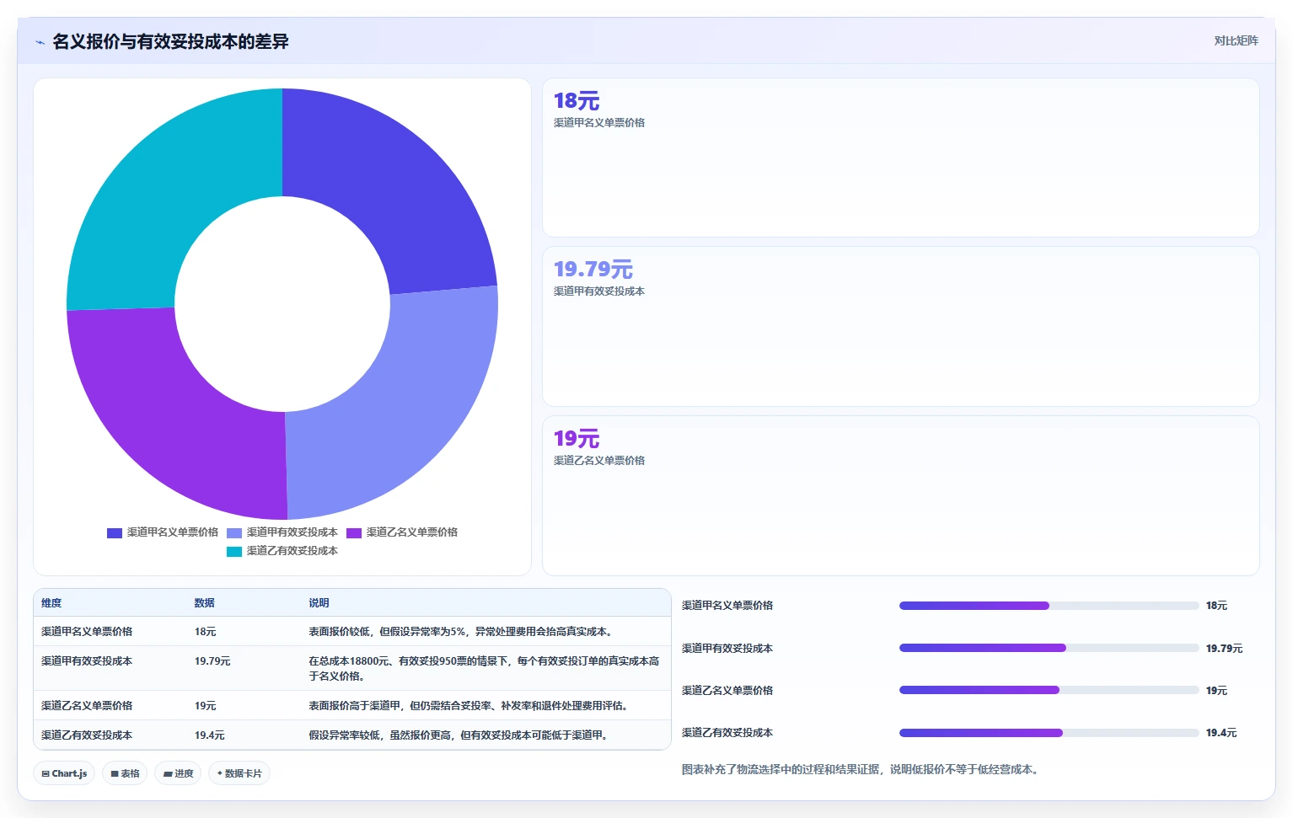The height and width of the screenshot is (818, 1293).
Task: Click the 数据 column header
Action: (x=205, y=603)
